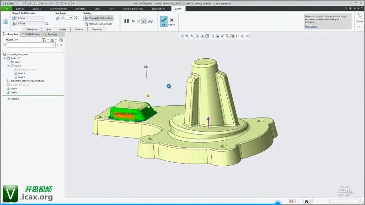Pause the draft feature preview
Image resolution: width=365 pixels, height=205 pixels.
tap(126, 21)
